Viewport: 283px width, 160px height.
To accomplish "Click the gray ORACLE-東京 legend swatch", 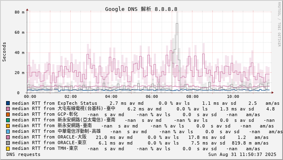I will pos(8,143).
